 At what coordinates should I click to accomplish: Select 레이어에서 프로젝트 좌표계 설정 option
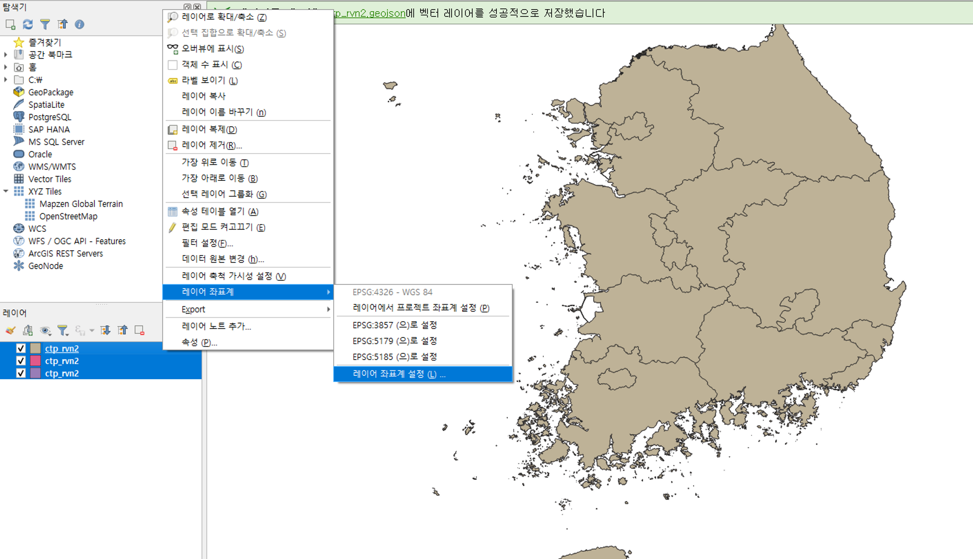point(423,308)
